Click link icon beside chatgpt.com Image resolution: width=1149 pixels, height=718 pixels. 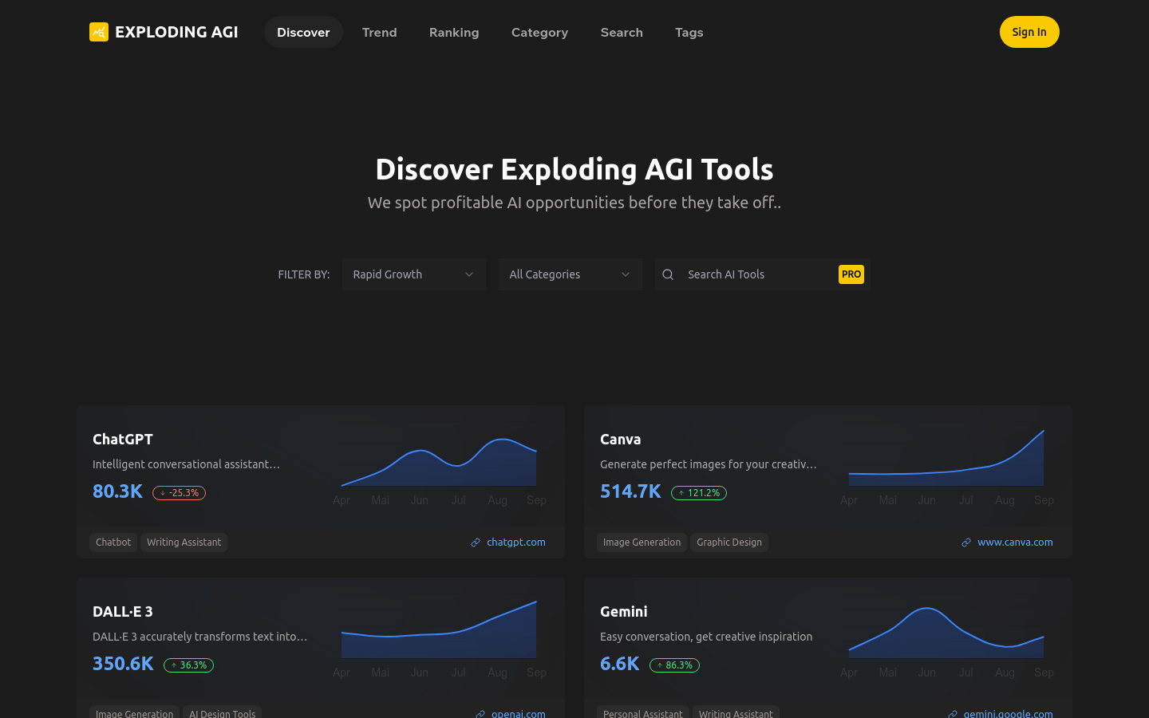[476, 542]
